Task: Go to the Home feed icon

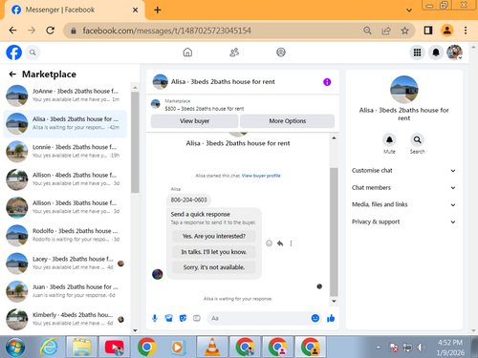Action: [x=187, y=53]
